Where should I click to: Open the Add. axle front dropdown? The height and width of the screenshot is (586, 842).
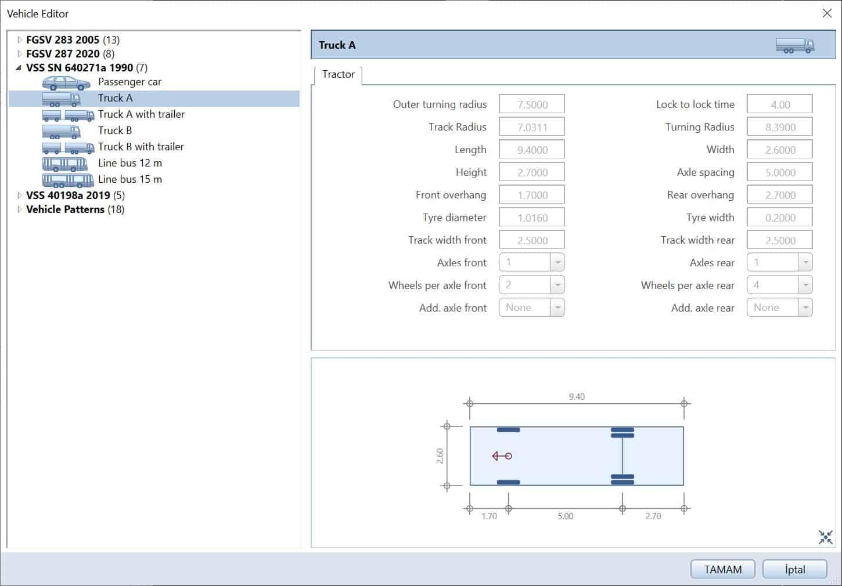(557, 308)
